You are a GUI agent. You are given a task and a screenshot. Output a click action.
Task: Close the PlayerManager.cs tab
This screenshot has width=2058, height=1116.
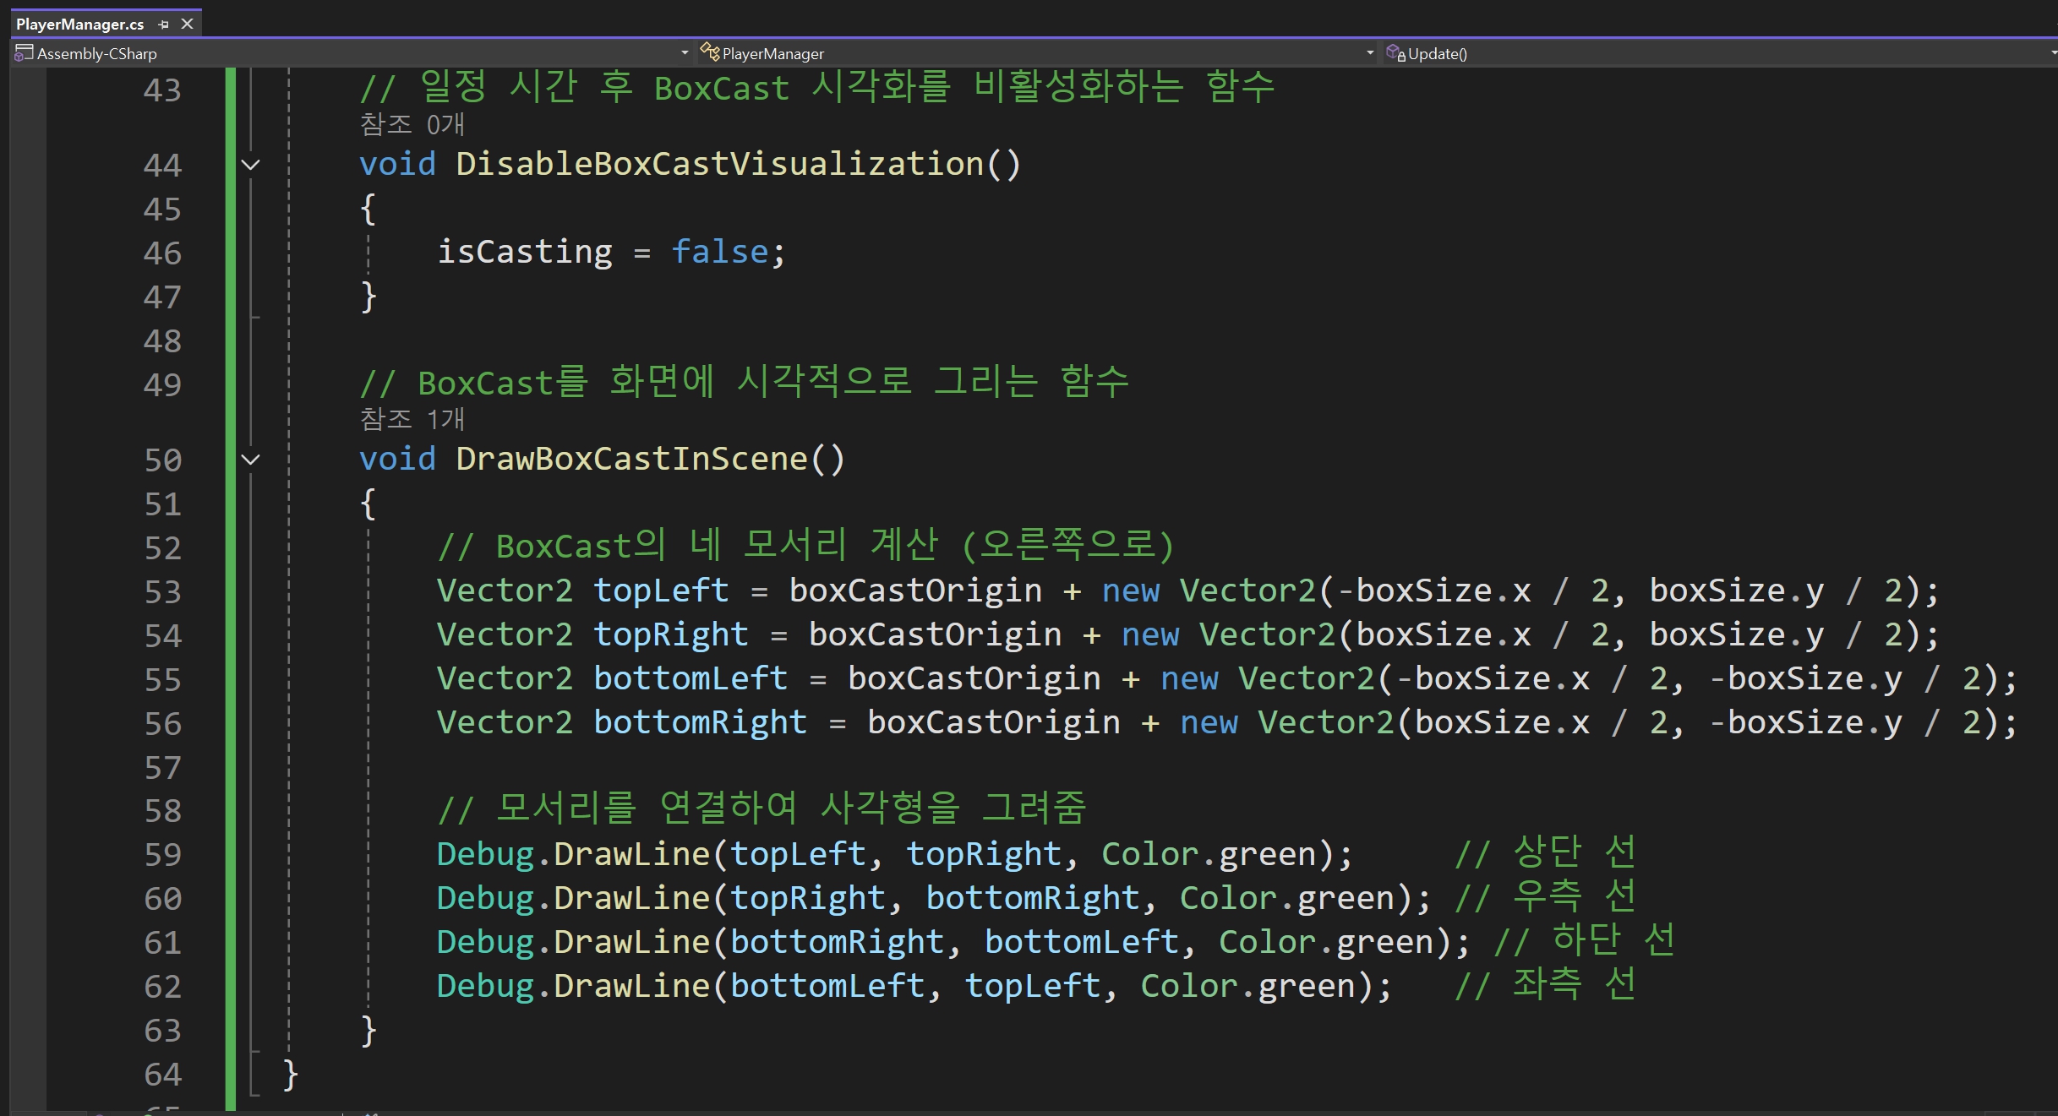coord(188,24)
